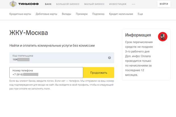This screenshot has width=176, height=117.
Task: Focus the Номер телефона input field
Action: 46,73
